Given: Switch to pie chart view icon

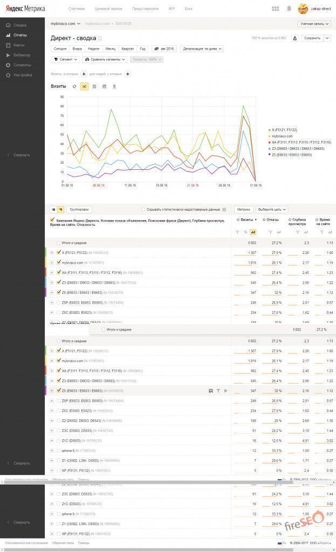Looking at the screenshot, I should (75, 86).
